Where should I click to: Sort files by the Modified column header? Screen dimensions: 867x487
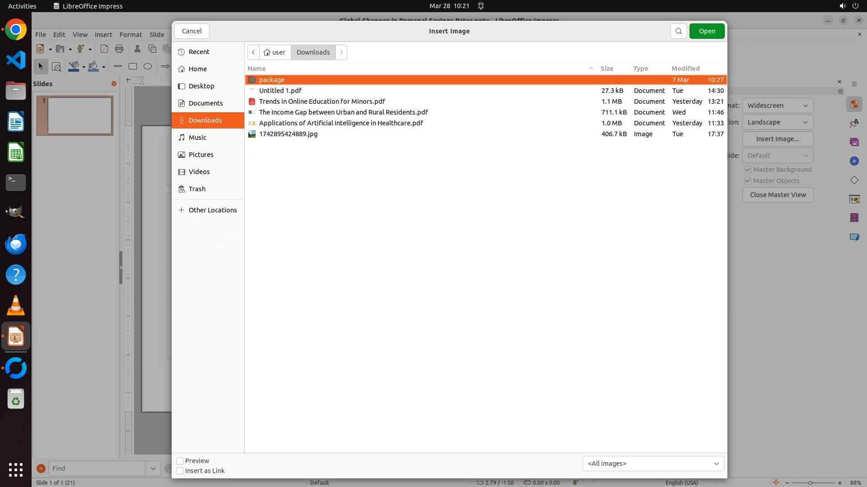tap(685, 69)
